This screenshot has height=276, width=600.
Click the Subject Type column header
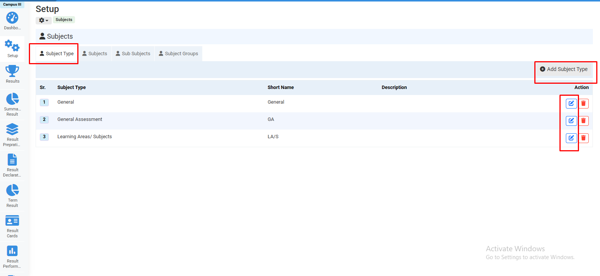click(72, 87)
